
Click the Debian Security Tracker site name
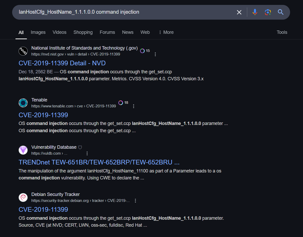(x=56, y=194)
